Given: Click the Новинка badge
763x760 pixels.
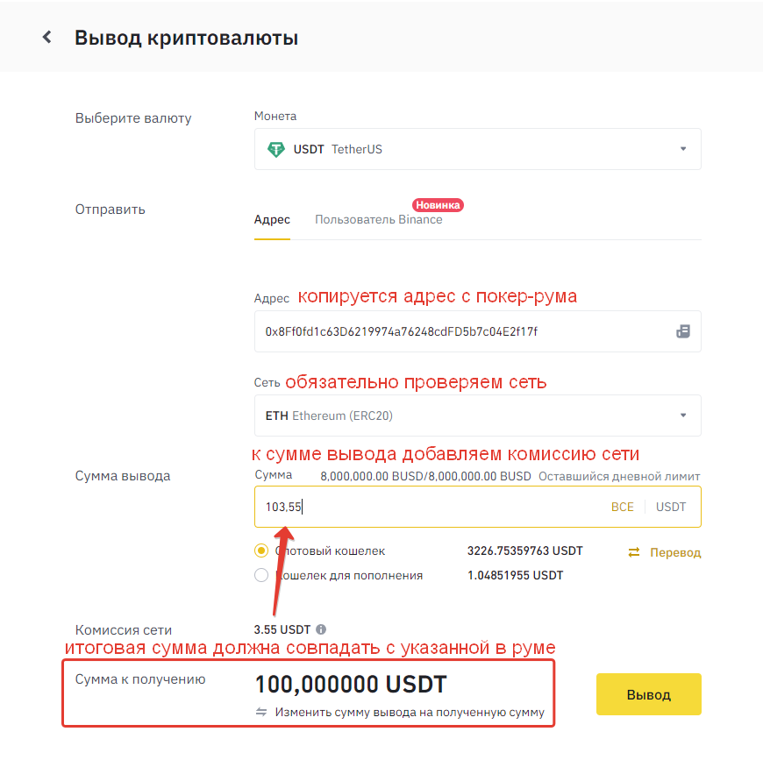Looking at the screenshot, I should click(x=437, y=205).
